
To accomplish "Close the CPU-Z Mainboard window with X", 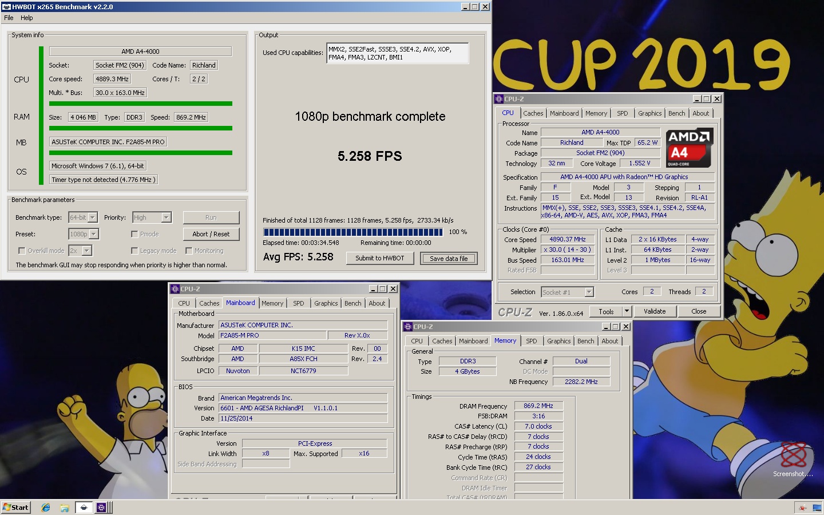I will (x=393, y=289).
